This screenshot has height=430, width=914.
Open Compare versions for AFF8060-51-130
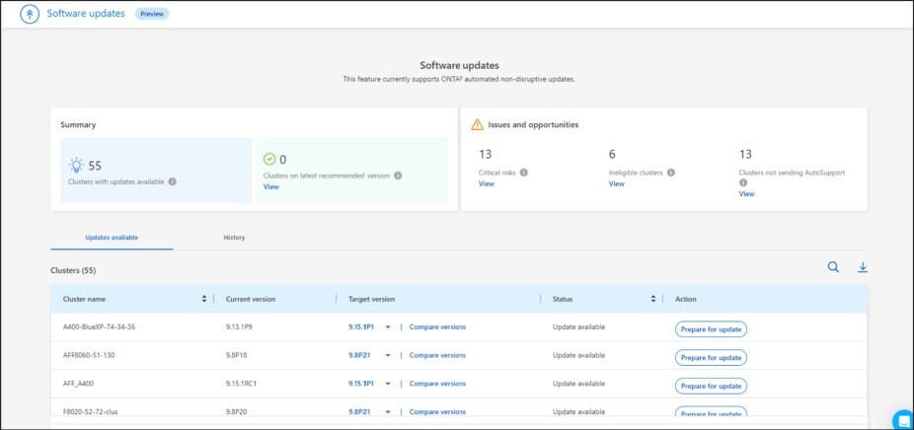pyautogui.click(x=437, y=355)
